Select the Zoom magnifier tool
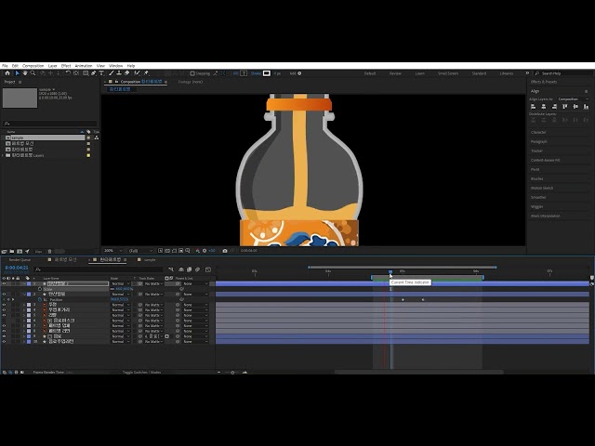This screenshot has width=595, height=446. click(x=33, y=73)
